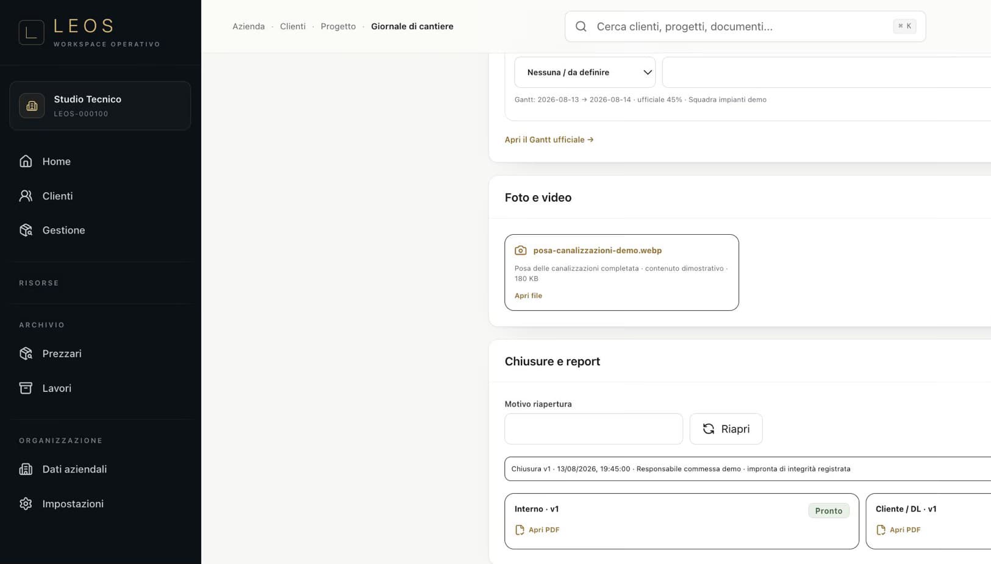Open Apri il Gantt ufficiale link
The image size is (991, 564).
(x=549, y=140)
